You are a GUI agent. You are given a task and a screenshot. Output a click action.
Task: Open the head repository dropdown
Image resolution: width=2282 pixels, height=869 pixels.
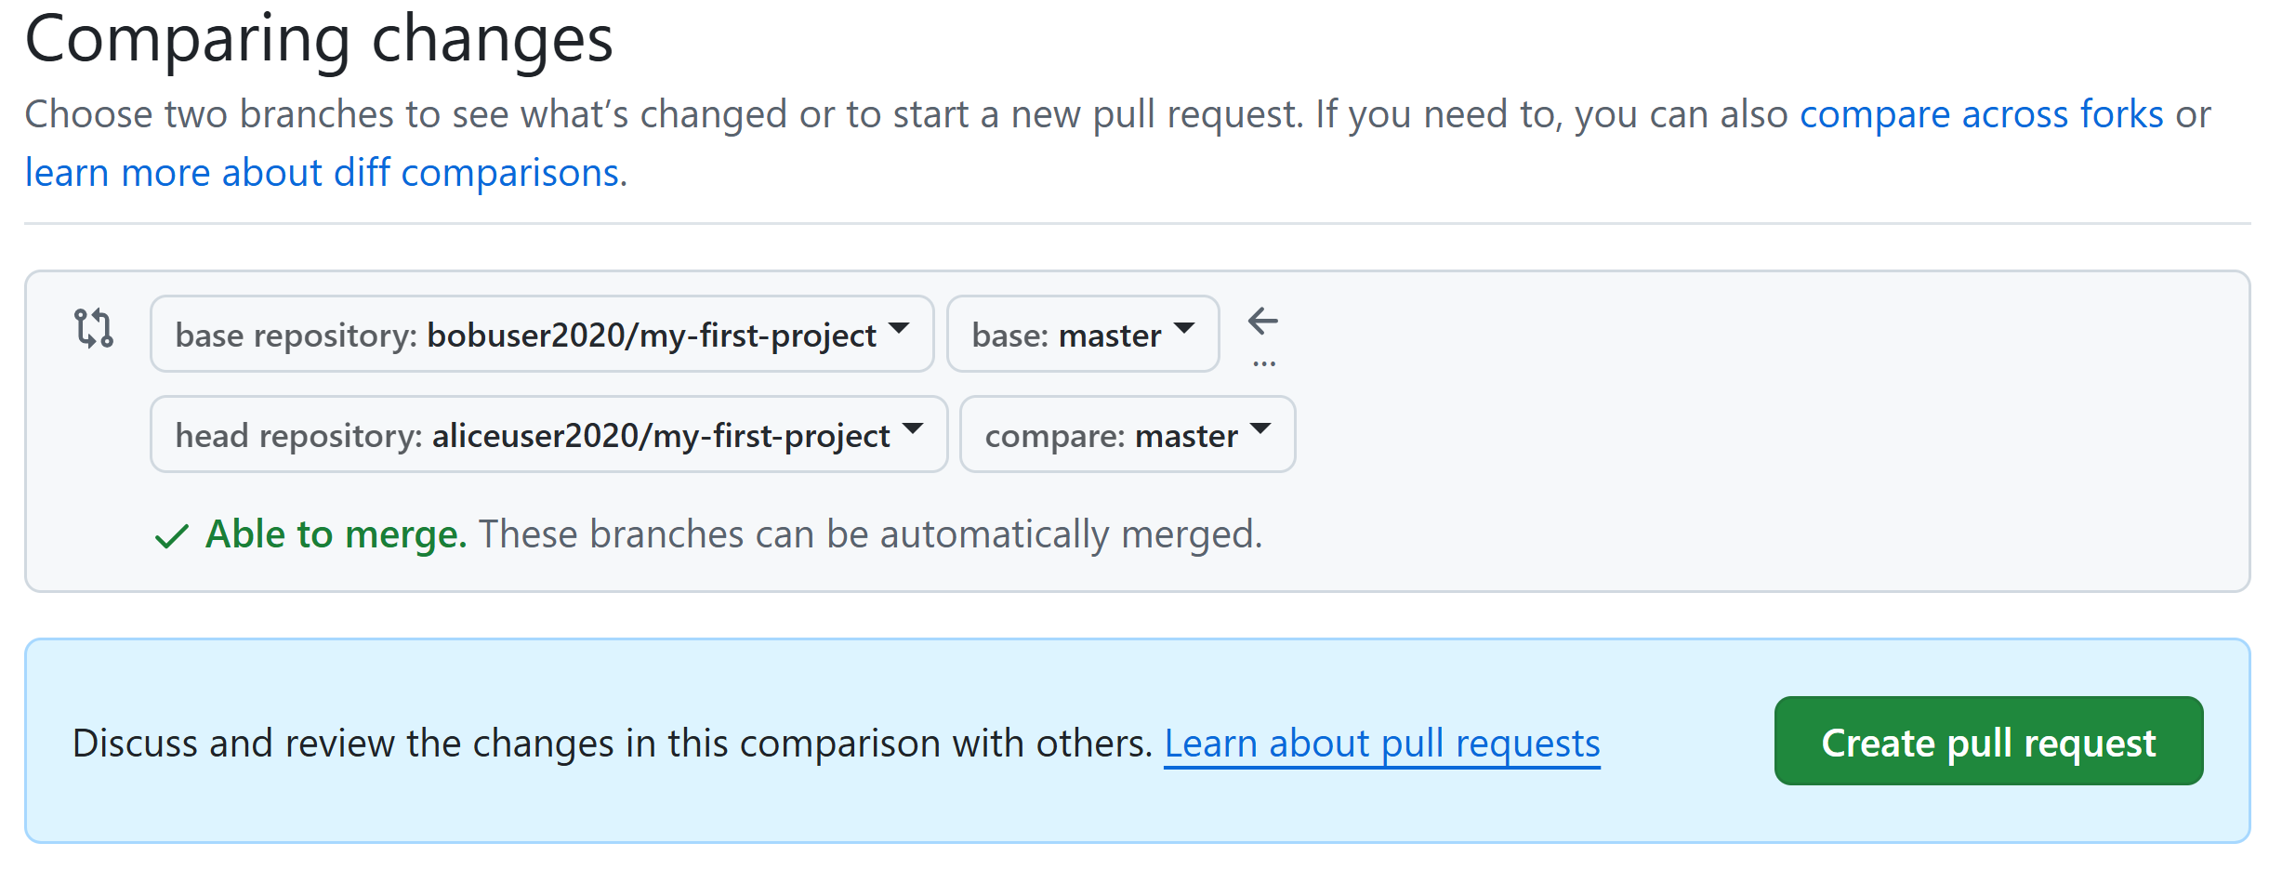[548, 435]
